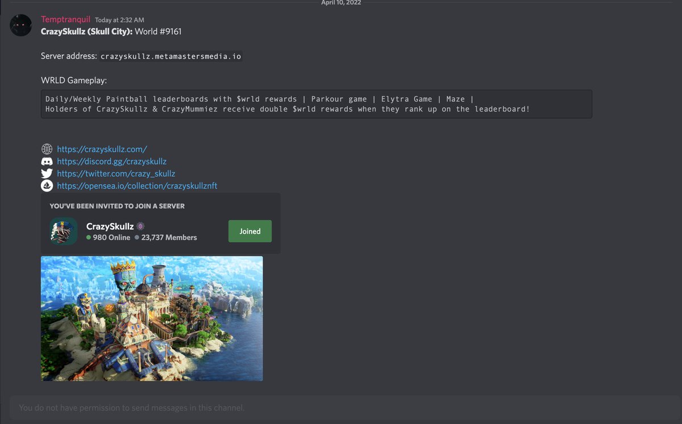Click the Temptranquil username

point(65,20)
